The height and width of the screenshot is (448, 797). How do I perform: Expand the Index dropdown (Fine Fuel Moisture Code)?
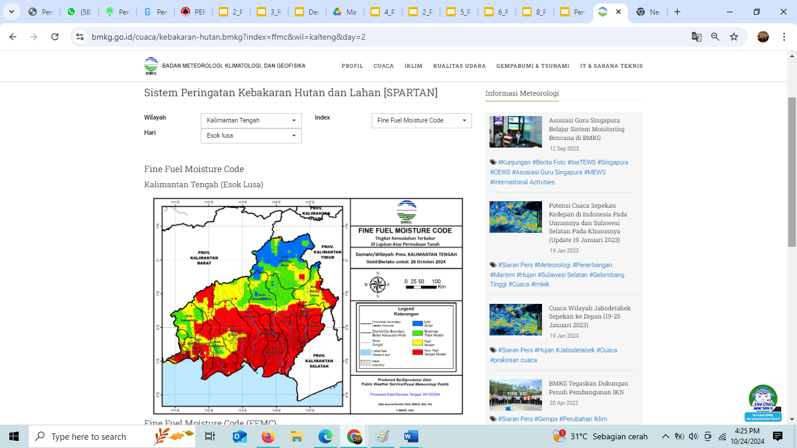tap(422, 120)
